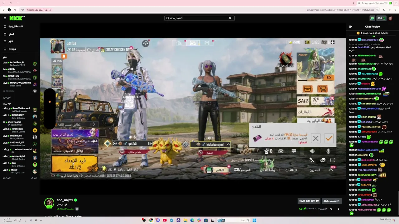Click username Darken_Adham276 in chat
Screen dimensions: 399x224
click(x=368, y=150)
